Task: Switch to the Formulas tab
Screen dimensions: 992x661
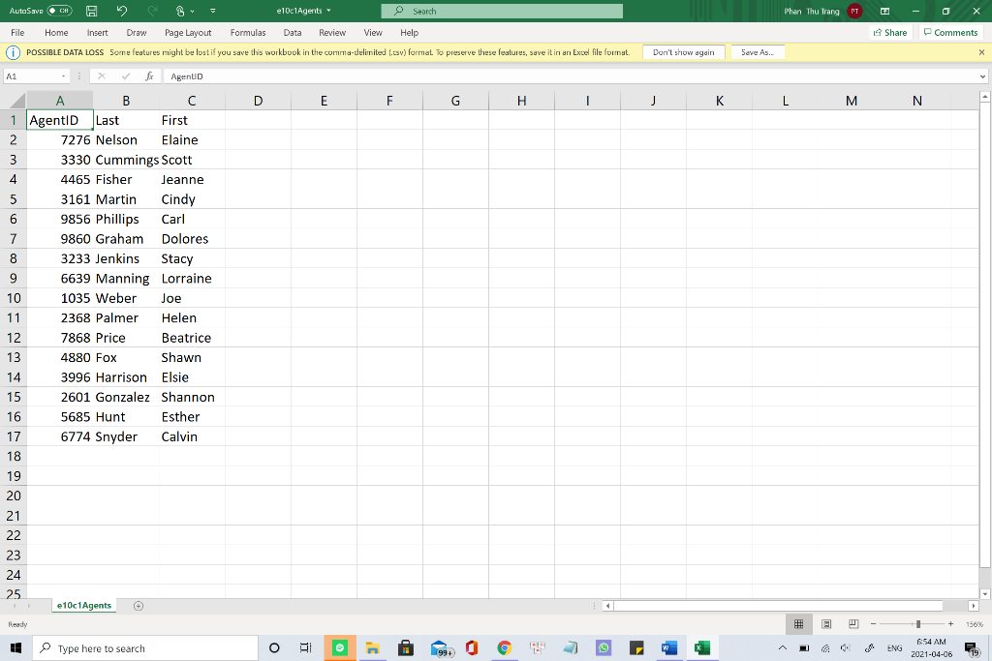Action: (248, 32)
